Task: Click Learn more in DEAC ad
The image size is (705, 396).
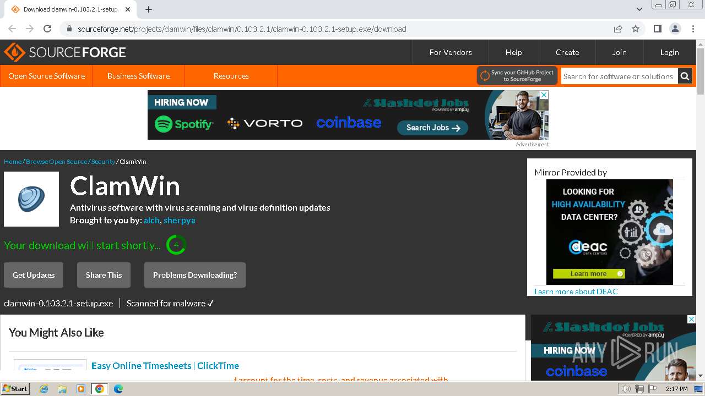Action: tap(589, 273)
